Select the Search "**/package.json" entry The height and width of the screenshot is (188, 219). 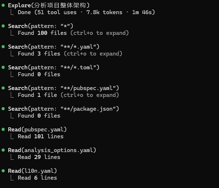pos(64,109)
